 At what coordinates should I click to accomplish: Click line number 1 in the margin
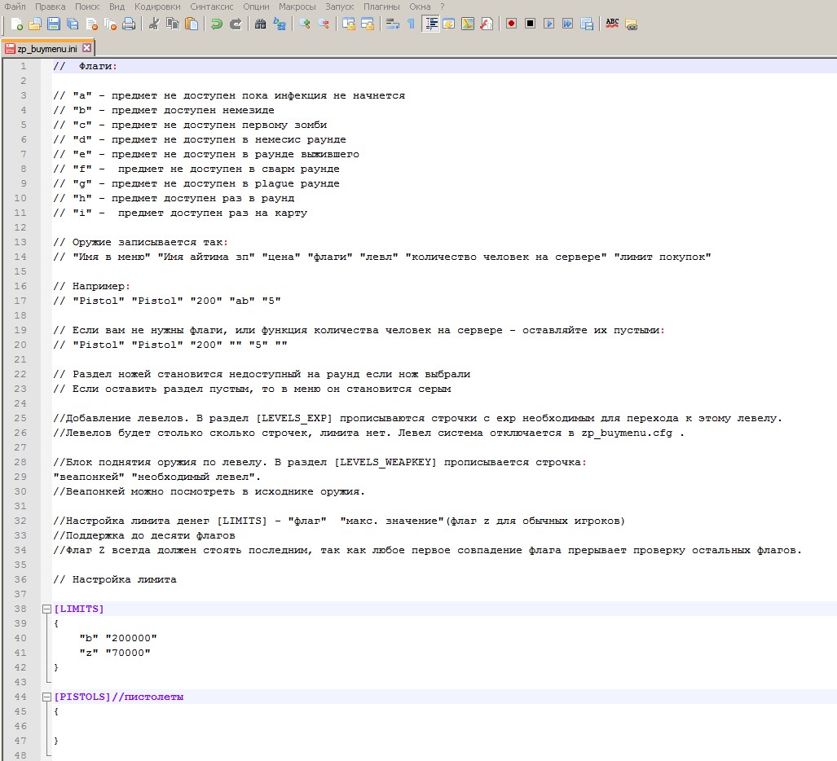(x=23, y=66)
